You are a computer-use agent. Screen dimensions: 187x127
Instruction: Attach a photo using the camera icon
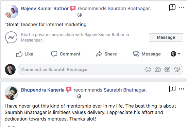point(158,69)
